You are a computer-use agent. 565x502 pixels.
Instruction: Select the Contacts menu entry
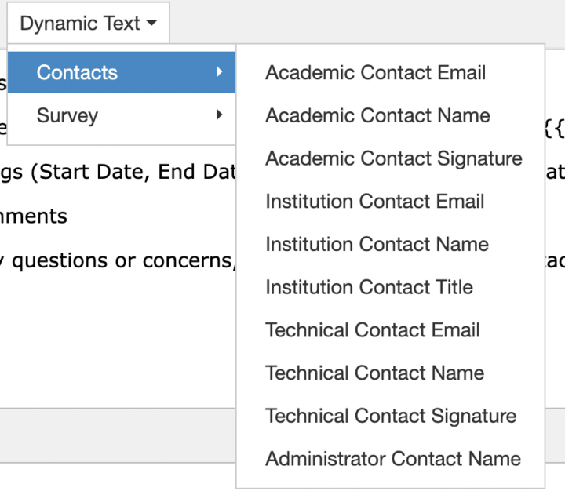coord(77,72)
